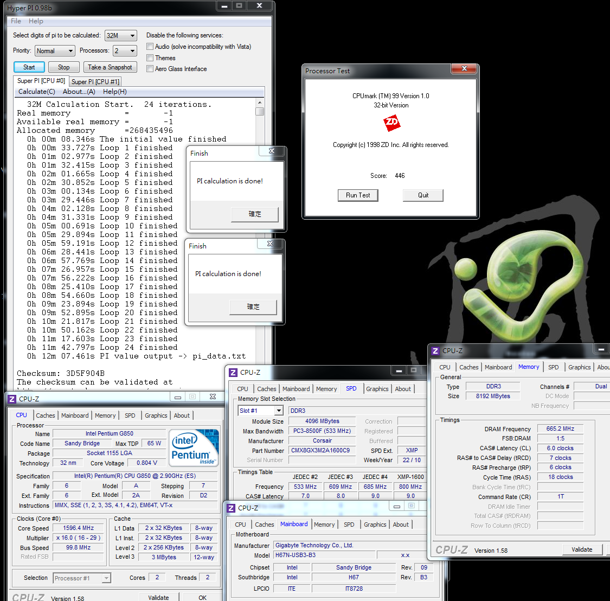Screen dimensions: 610x601
Task: Click the motherboard Model H67N-USB3-B3 field
Action: pyautogui.click(x=324, y=555)
